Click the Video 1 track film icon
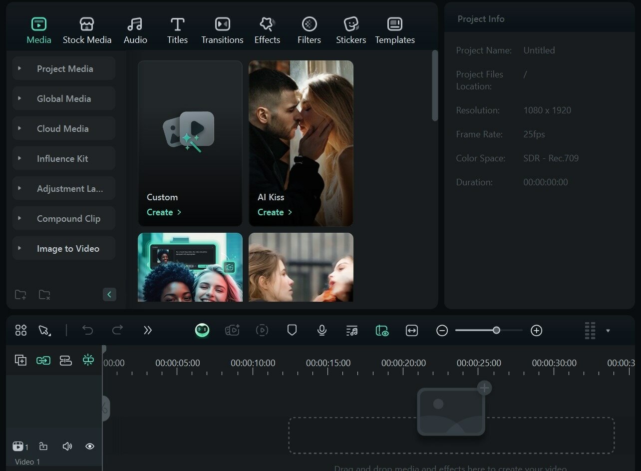The width and height of the screenshot is (641, 471). click(18, 446)
